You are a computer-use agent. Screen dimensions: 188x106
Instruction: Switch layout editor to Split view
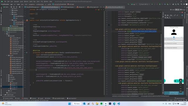point(177,10)
